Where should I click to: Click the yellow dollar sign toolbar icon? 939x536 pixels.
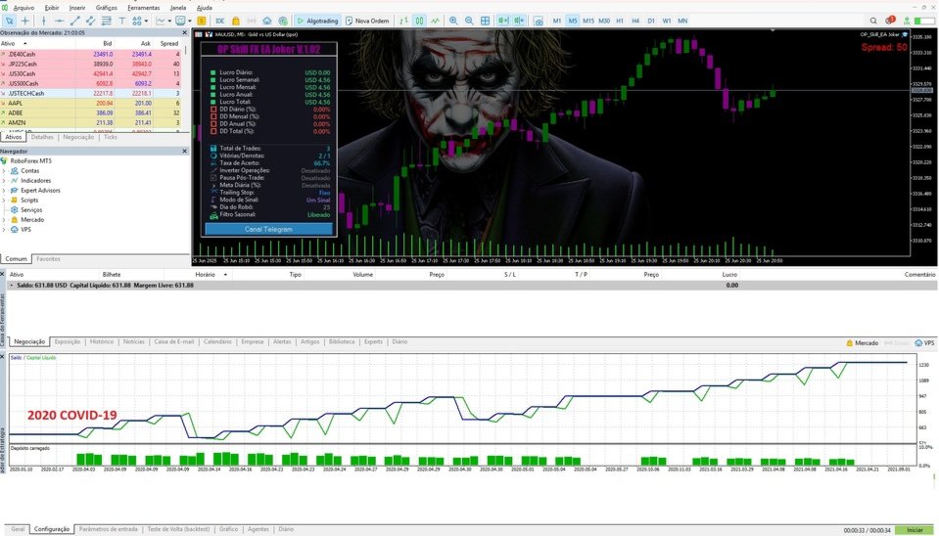pos(202,21)
